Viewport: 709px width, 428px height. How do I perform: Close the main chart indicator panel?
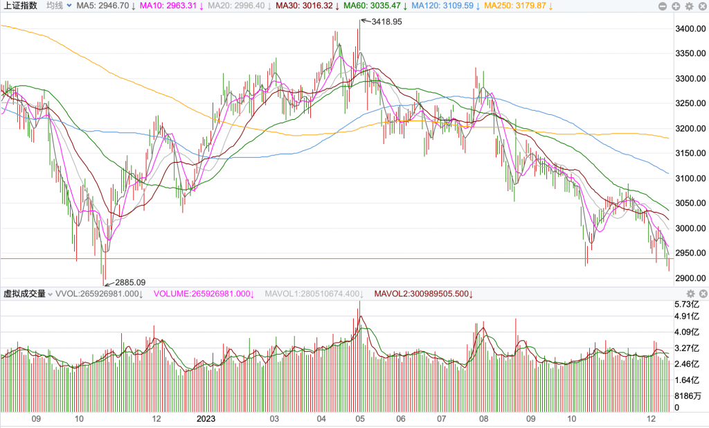pyautogui.click(x=701, y=6)
